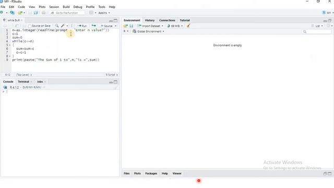
Task: Click the Environment search box
Action: (317, 31)
